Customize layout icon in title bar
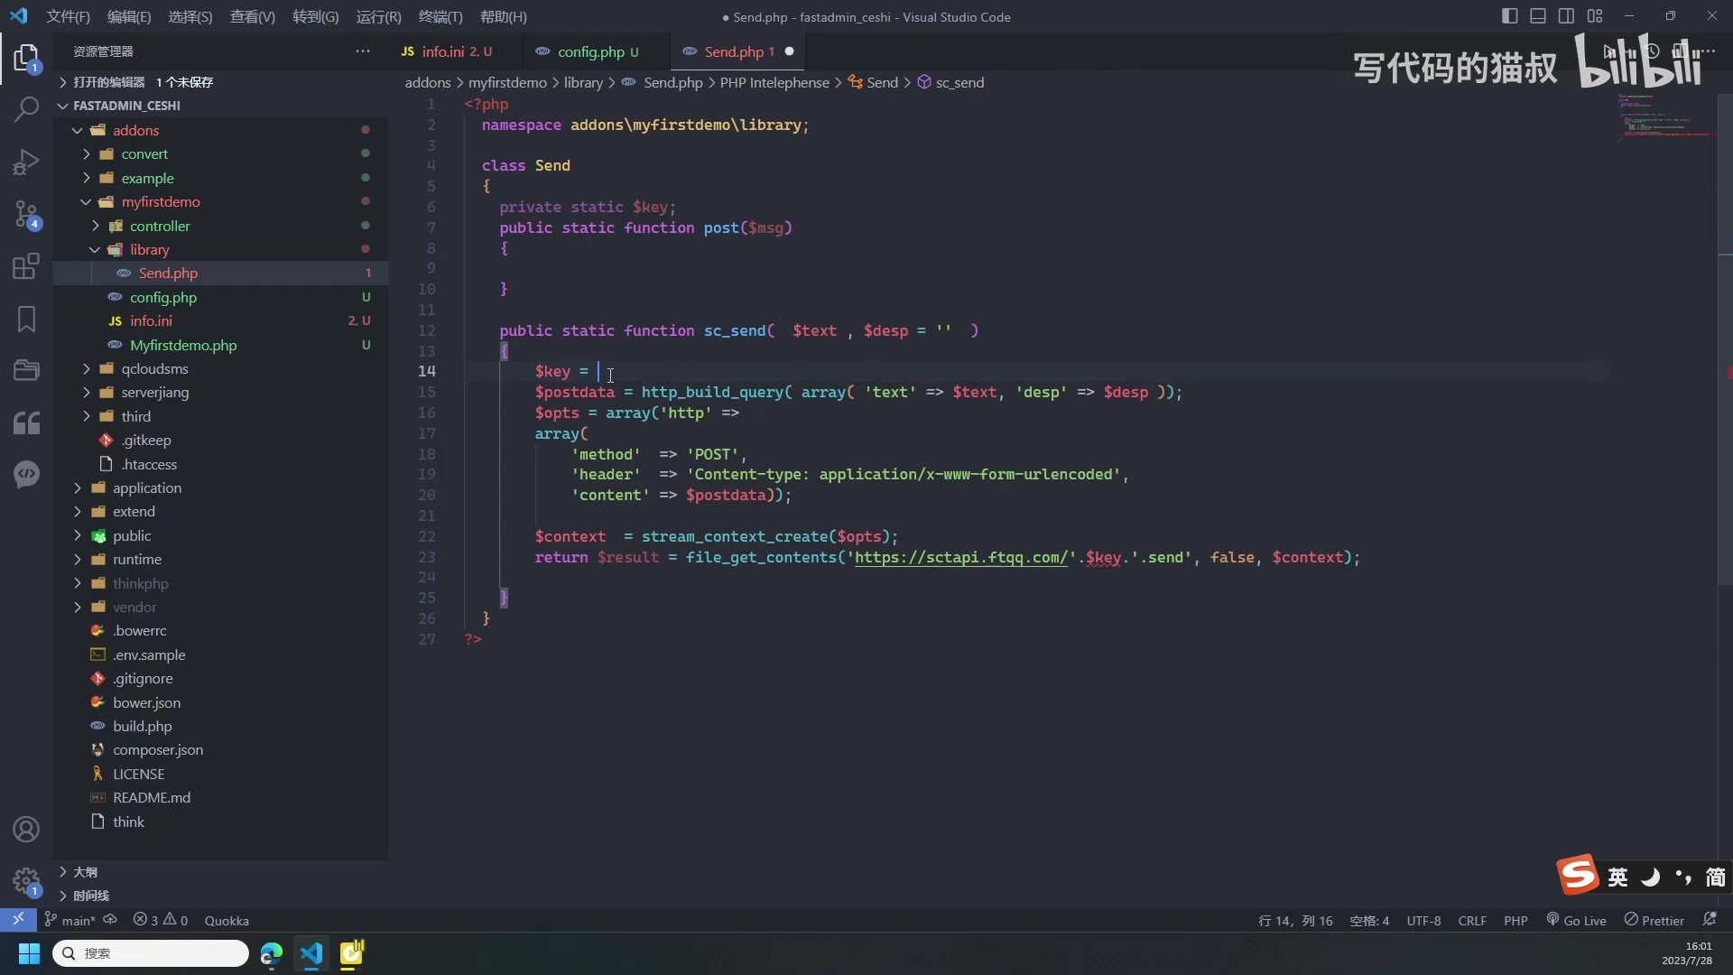This screenshot has height=975, width=1733. (1595, 16)
